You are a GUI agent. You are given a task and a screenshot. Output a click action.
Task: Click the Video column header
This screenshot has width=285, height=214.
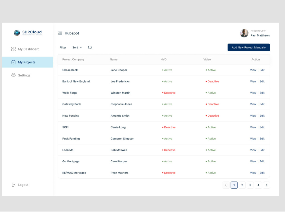point(207,60)
